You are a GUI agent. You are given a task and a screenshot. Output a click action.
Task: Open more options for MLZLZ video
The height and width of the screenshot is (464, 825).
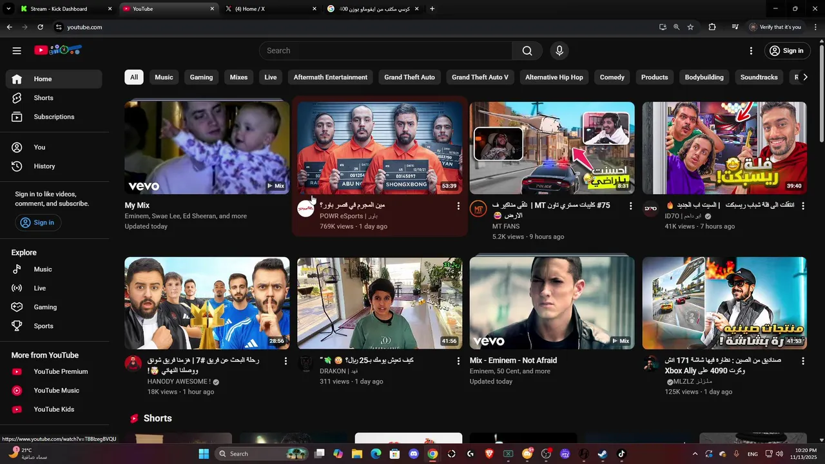tap(803, 361)
